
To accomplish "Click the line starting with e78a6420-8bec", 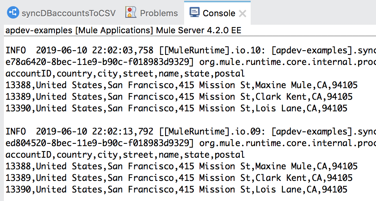I will click(x=191, y=62).
